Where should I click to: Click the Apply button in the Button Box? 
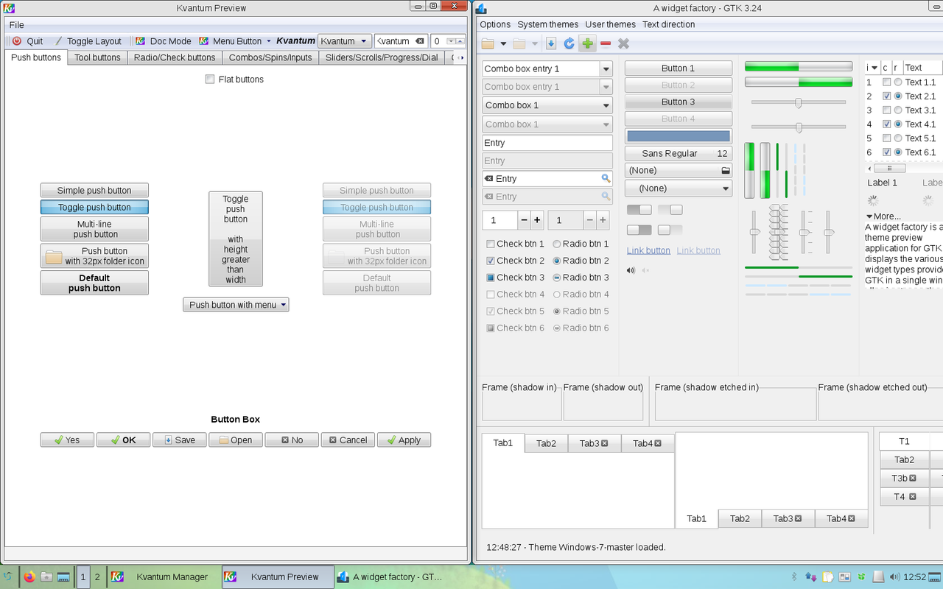point(404,440)
